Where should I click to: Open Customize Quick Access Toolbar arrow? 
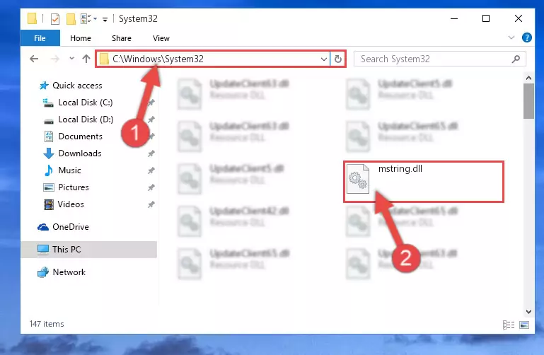point(105,19)
